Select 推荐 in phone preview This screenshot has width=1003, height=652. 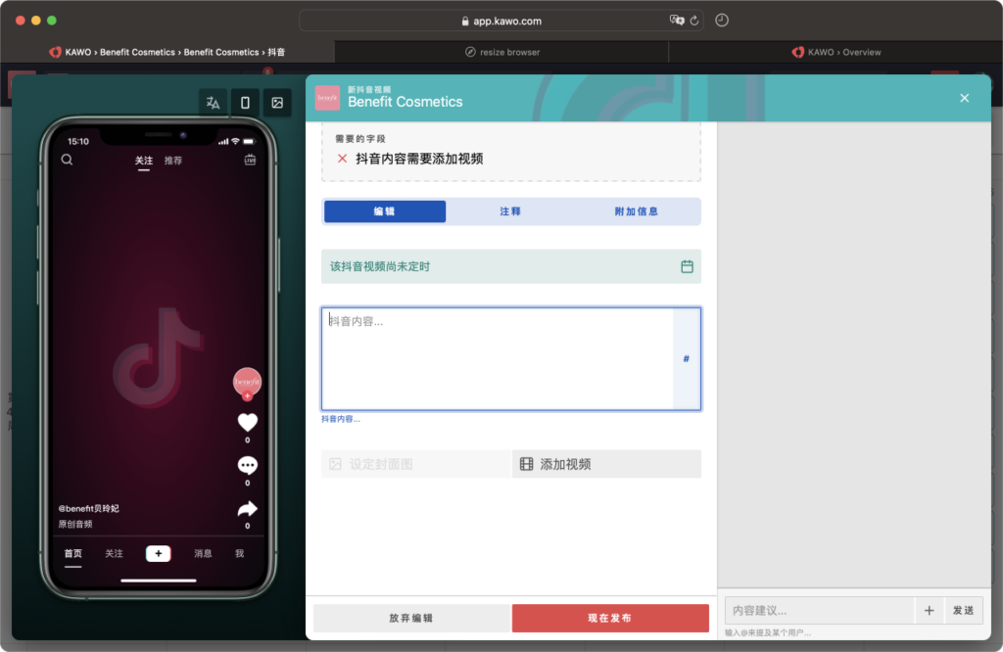coord(173,161)
